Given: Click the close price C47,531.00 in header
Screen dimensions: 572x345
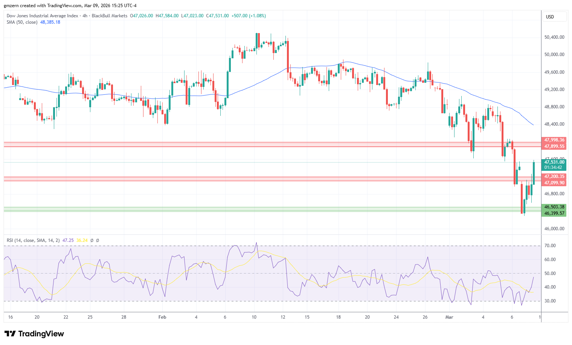Looking at the screenshot, I should click(217, 16).
